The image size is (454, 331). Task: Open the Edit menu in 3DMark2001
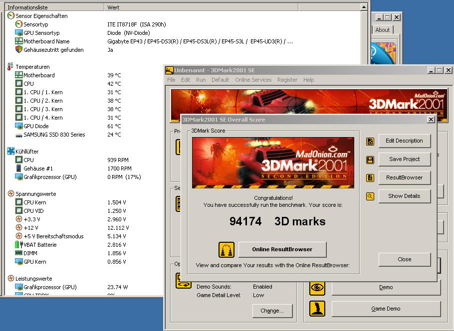(186, 80)
